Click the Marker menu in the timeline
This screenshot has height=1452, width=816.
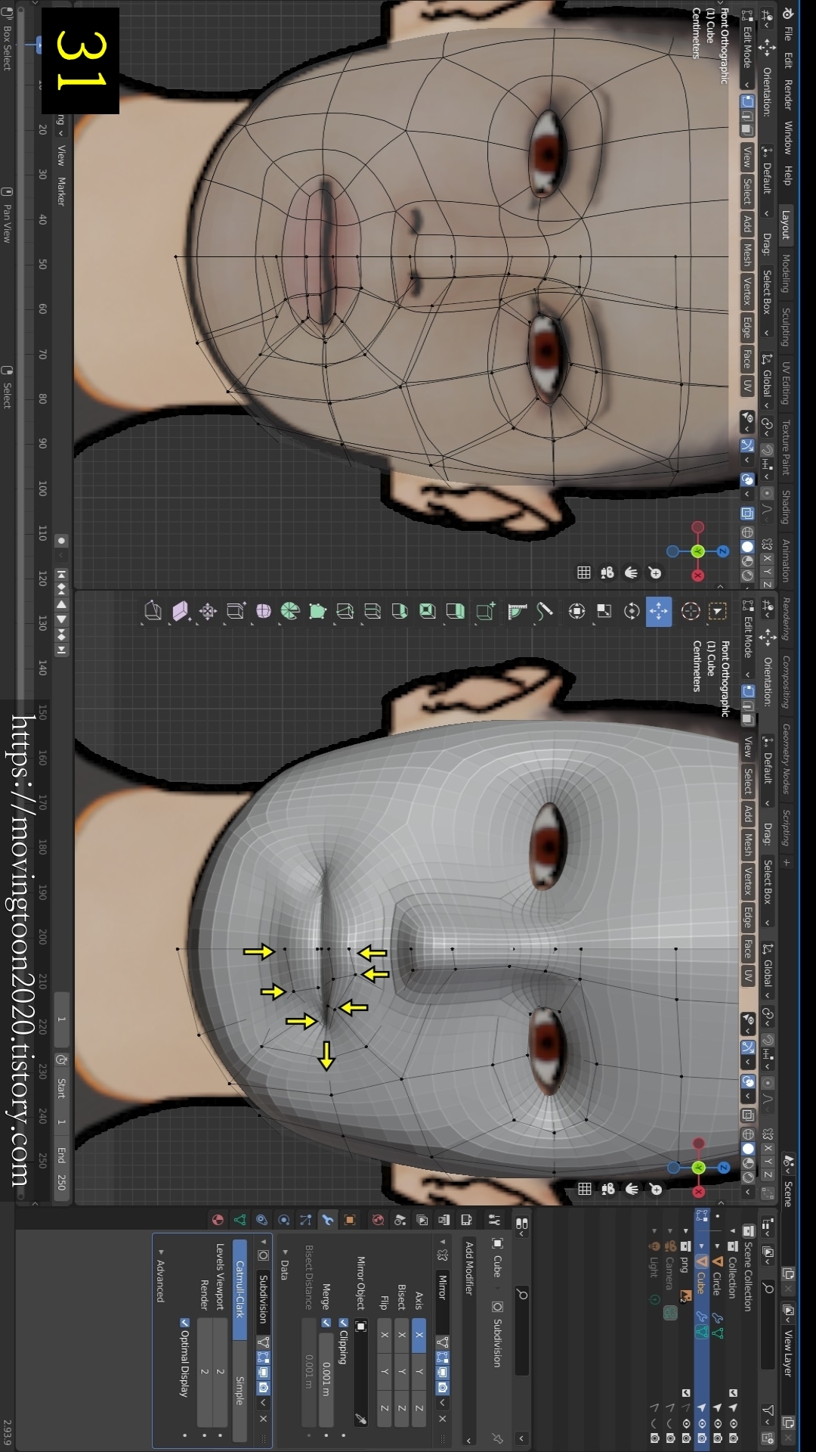click(61, 191)
